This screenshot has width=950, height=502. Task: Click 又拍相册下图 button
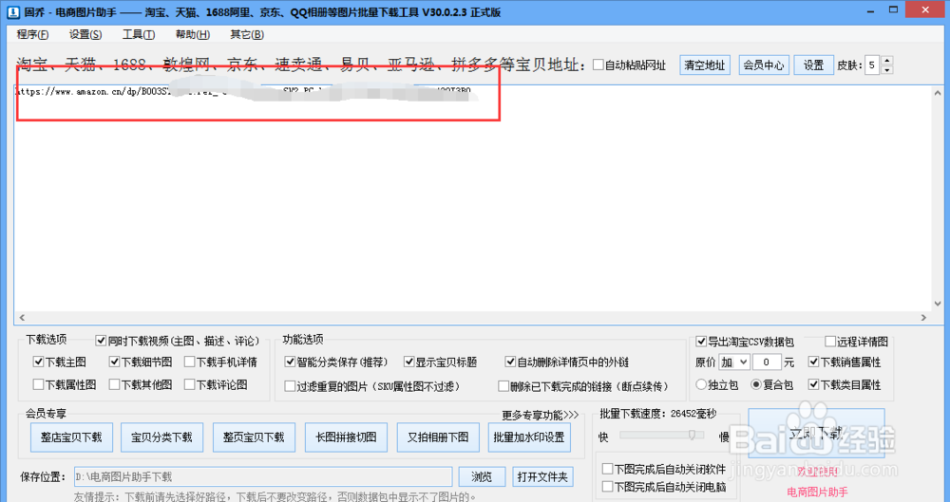click(438, 437)
